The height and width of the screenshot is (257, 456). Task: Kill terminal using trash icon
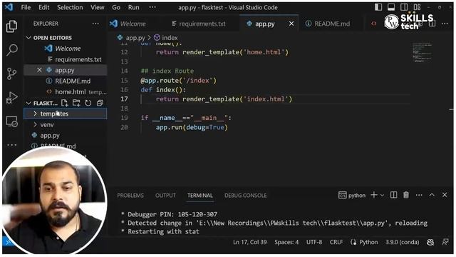pos(406,195)
